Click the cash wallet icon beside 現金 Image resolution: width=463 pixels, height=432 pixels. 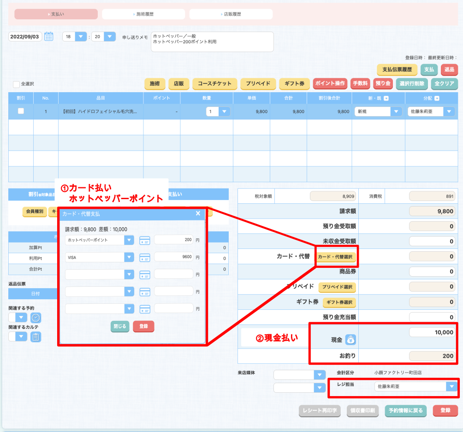tap(351, 340)
